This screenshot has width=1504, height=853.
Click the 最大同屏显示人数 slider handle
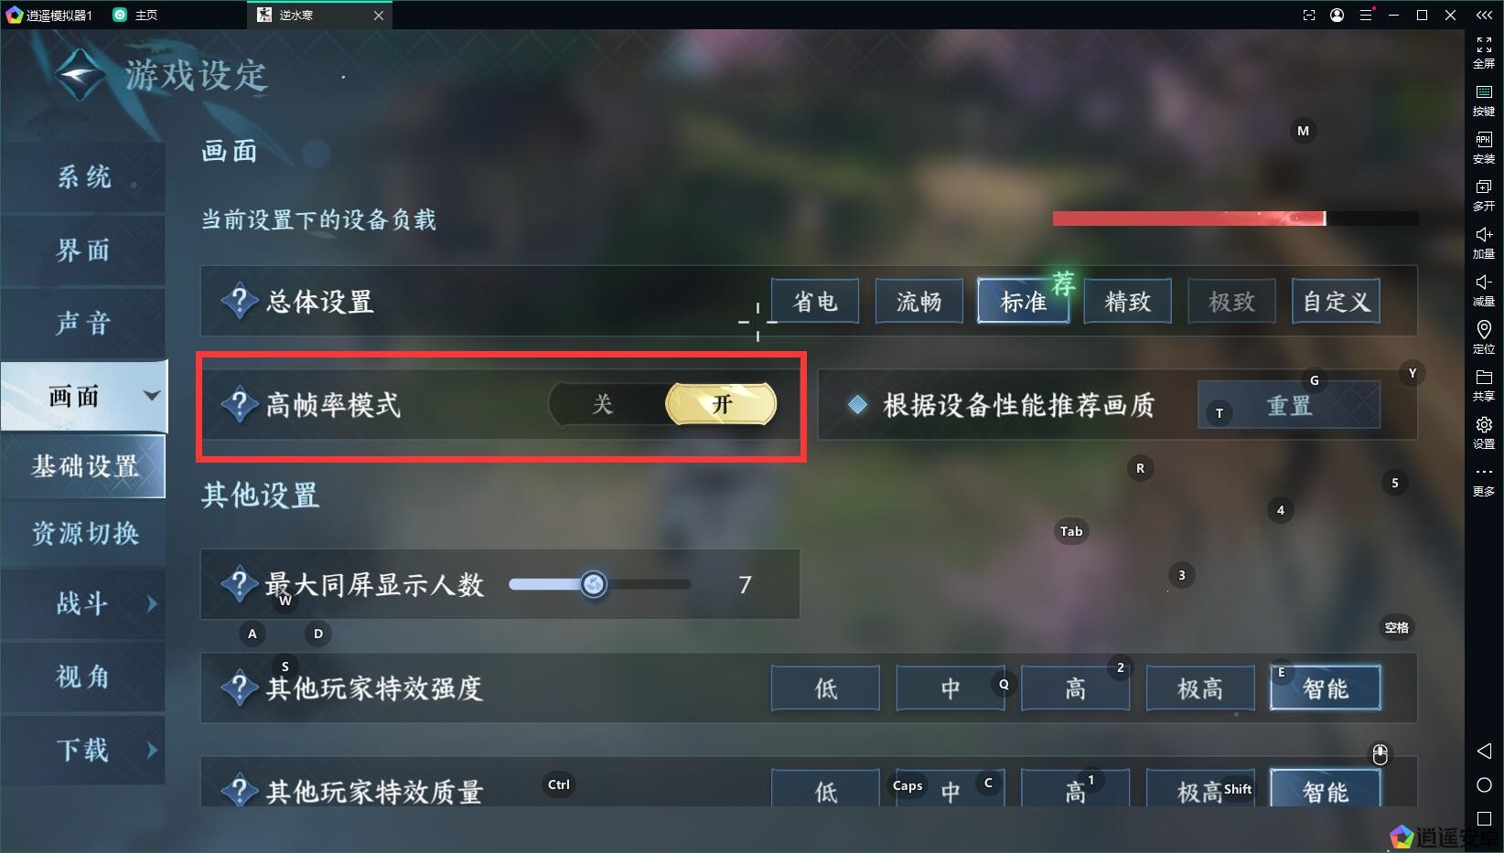[x=594, y=584]
